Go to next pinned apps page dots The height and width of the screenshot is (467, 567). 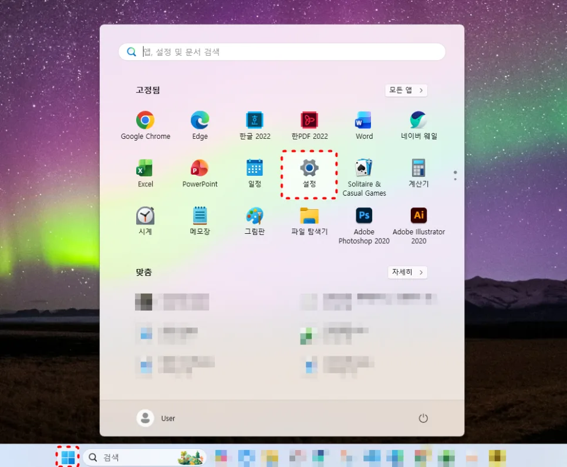click(x=455, y=176)
